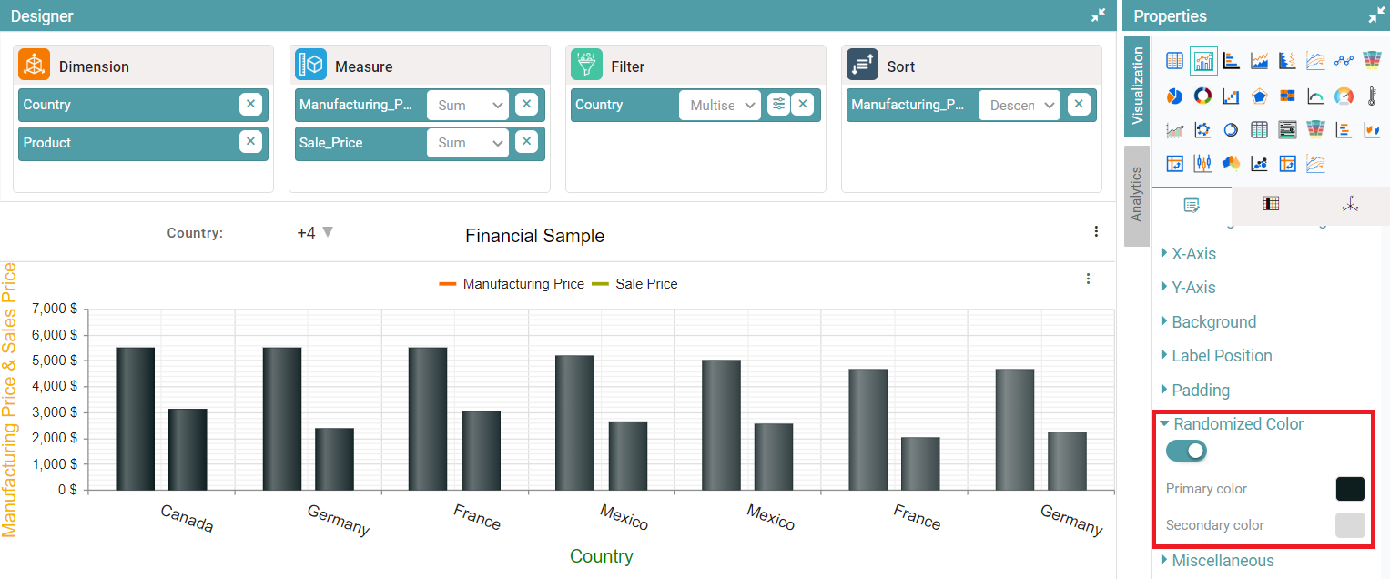This screenshot has width=1390, height=579.
Task: Open Sum dropdown for Manufacturing_Price measure
Action: tap(469, 106)
